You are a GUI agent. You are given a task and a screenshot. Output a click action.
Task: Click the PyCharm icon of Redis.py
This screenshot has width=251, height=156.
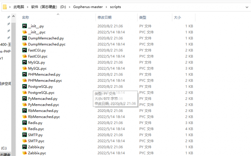[x=24, y=123]
